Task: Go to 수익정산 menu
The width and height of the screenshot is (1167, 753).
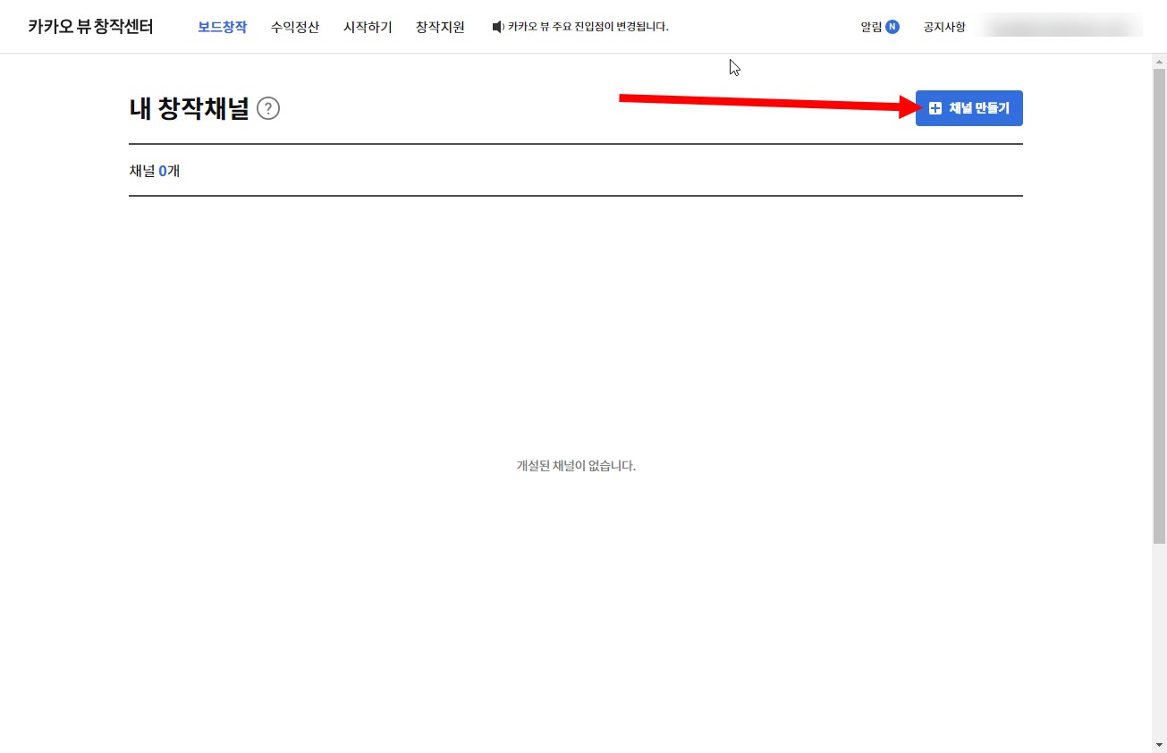Action: point(295,27)
